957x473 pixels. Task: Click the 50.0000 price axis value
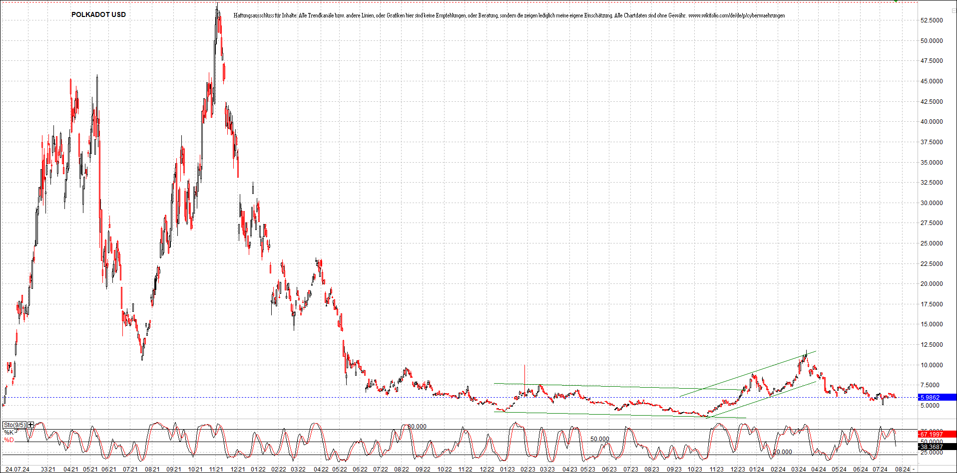tap(932, 41)
